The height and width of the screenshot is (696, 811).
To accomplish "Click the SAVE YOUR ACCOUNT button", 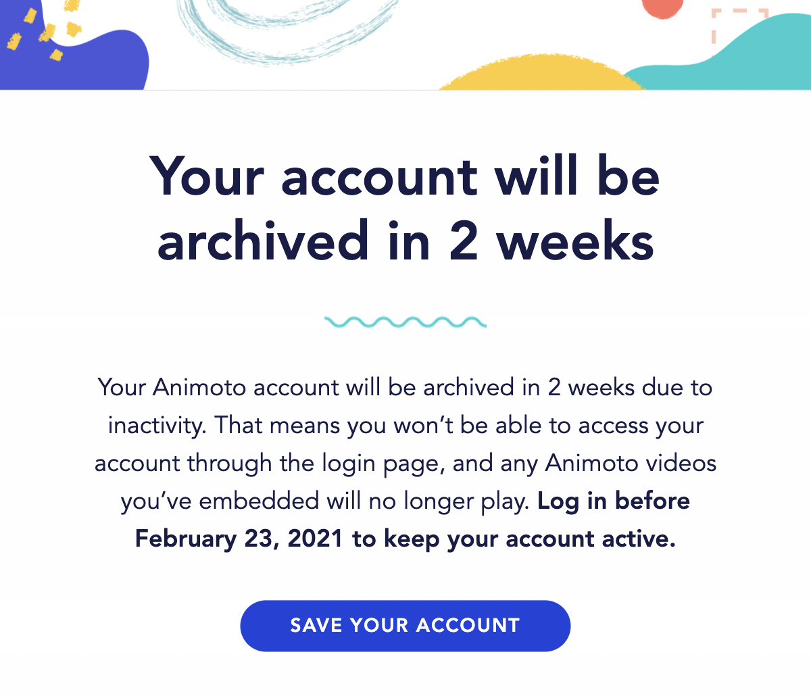I will tap(405, 626).
